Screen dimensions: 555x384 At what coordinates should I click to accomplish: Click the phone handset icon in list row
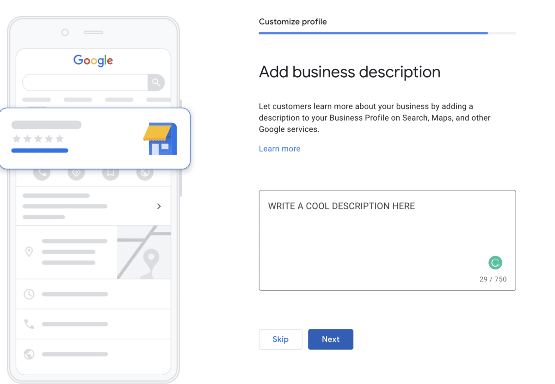point(29,324)
